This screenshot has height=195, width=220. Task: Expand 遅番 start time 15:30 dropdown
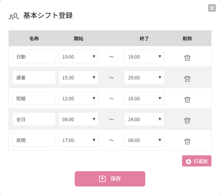point(79,77)
